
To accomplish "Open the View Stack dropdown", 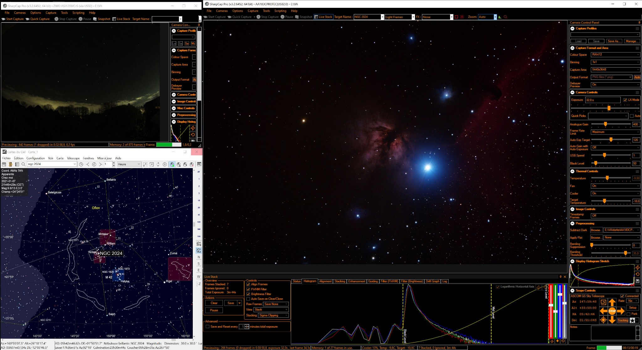I will [271, 310].
